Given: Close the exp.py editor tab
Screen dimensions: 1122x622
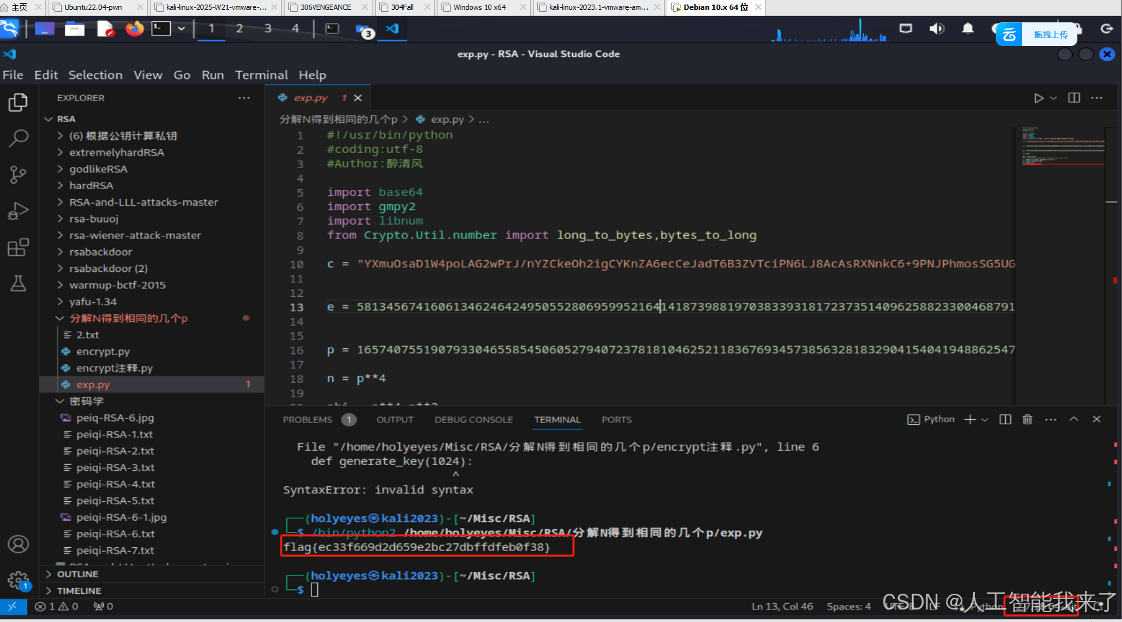Looking at the screenshot, I should (x=358, y=98).
